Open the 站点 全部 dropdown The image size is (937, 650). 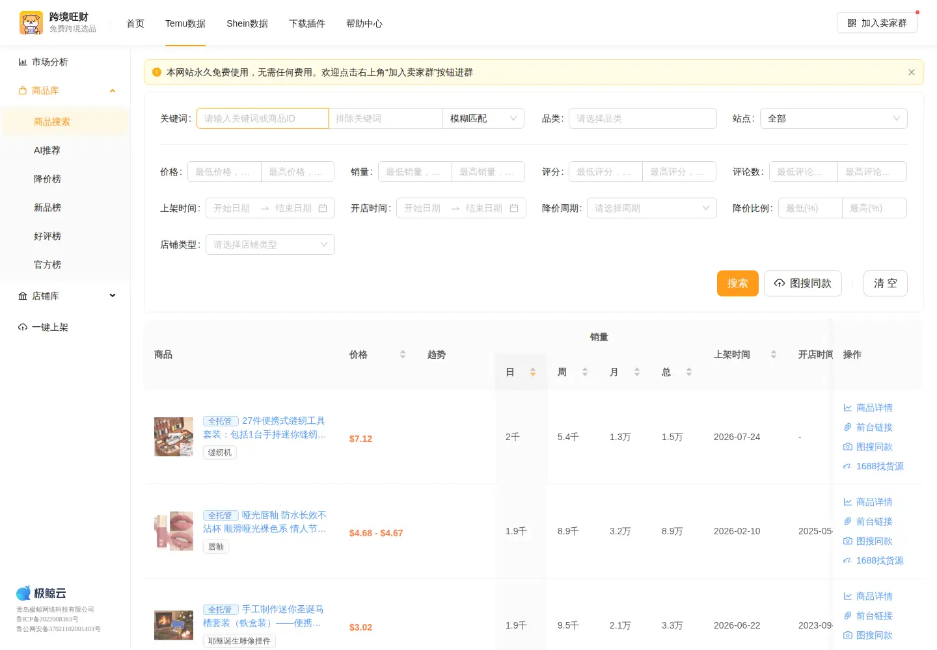point(834,118)
